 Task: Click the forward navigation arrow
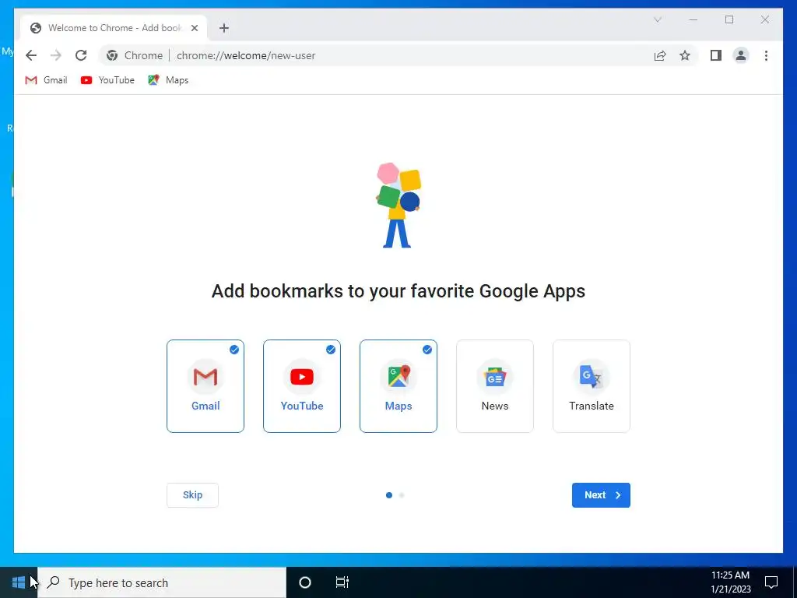tap(56, 55)
